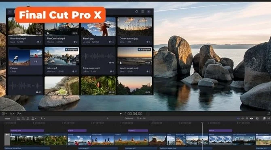Toggle audio skimming

tap(243, 119)
